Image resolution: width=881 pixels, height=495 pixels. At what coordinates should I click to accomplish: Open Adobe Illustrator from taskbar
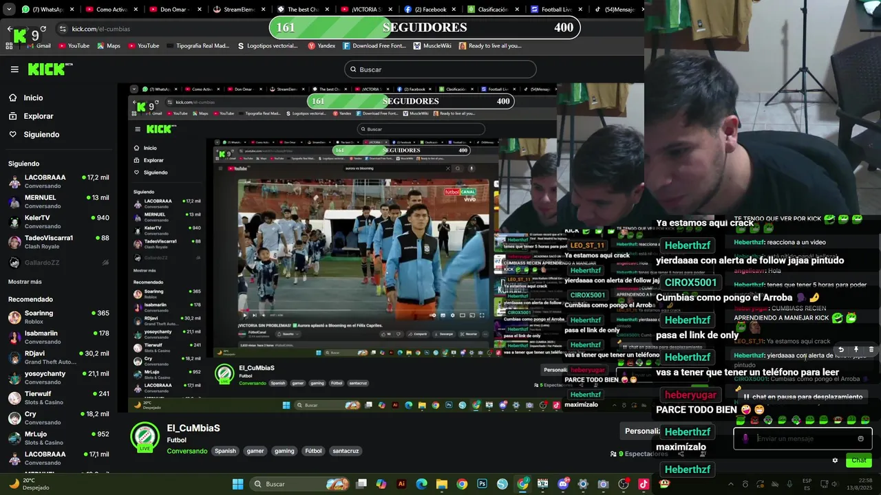[x=402, y=484]
